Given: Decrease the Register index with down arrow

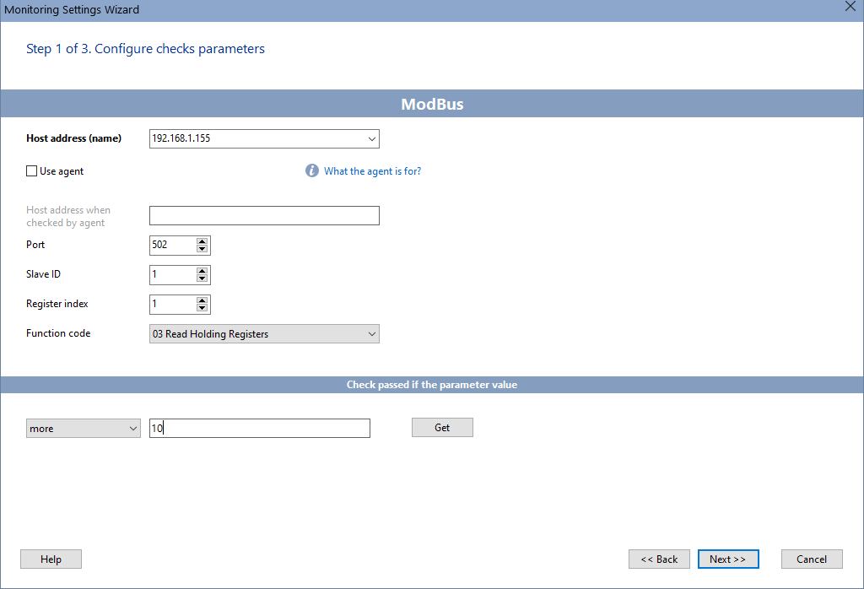Looking at the screenshot, I should coord(202,308).
